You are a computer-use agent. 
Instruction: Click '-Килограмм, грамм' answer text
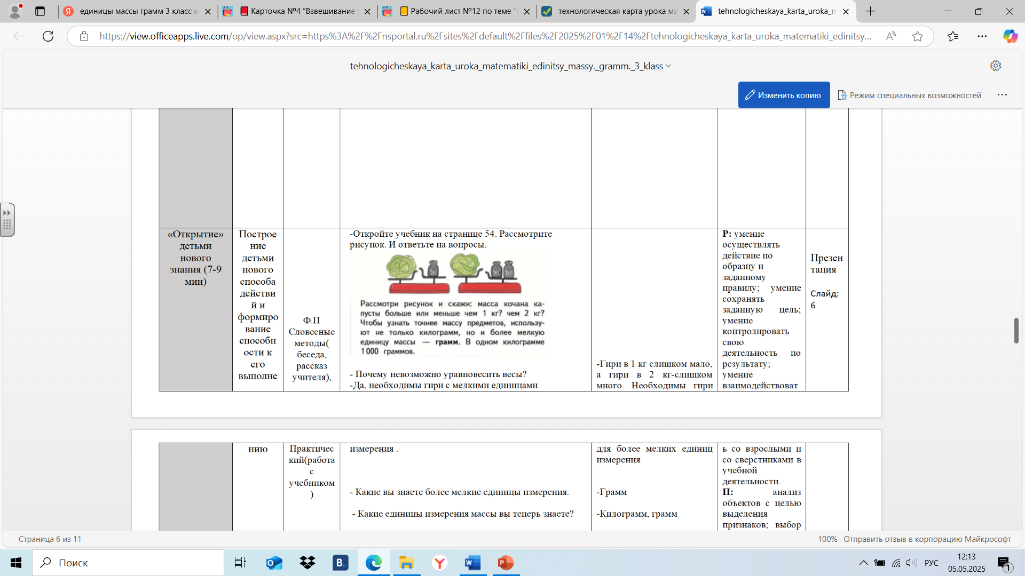(x=637, y=514)
